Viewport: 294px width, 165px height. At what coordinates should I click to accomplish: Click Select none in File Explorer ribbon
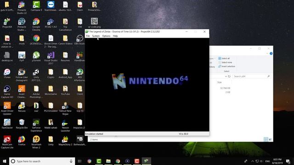tap(225, 62)
